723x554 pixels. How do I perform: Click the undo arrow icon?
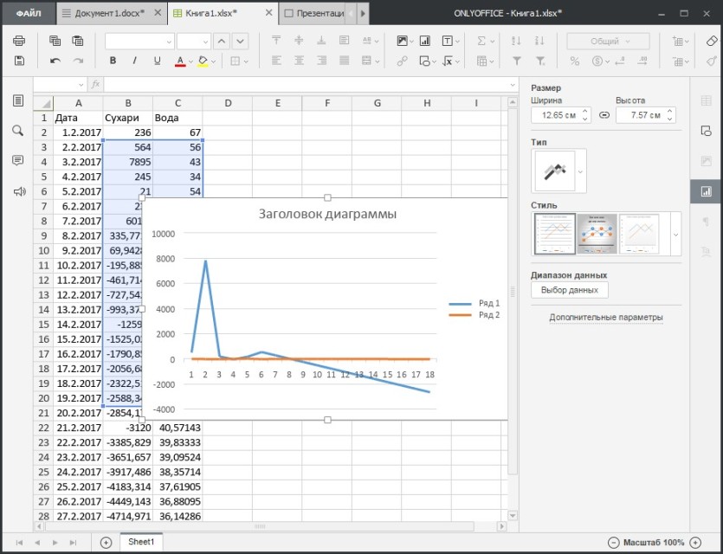pyautogui.click(x=55, y=61)
